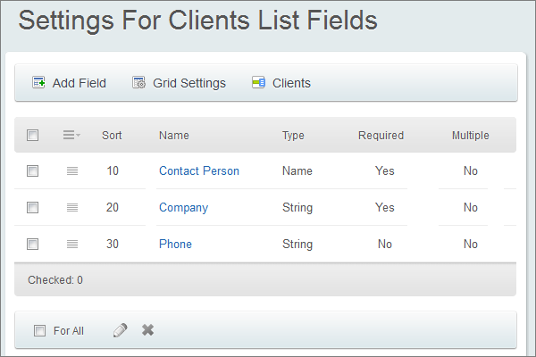Open action menu for Phone row
This screenshot has width=536, height=357.
pyautogui.click(x=72, y=244)
